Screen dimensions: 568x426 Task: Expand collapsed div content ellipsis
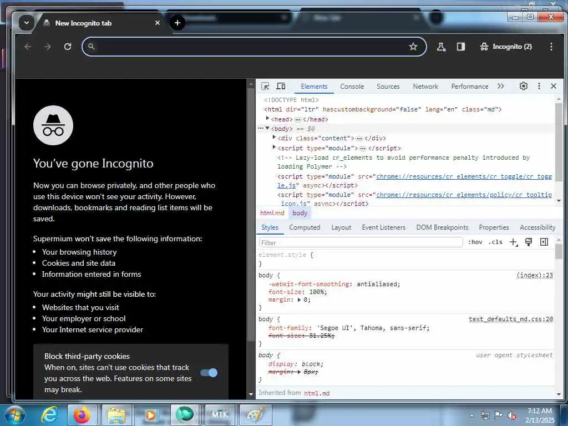pos(359,138)
